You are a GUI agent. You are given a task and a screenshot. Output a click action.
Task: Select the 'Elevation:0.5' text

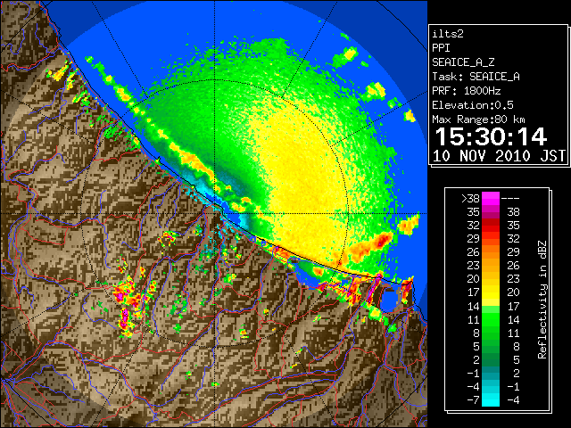coord(473,105)
